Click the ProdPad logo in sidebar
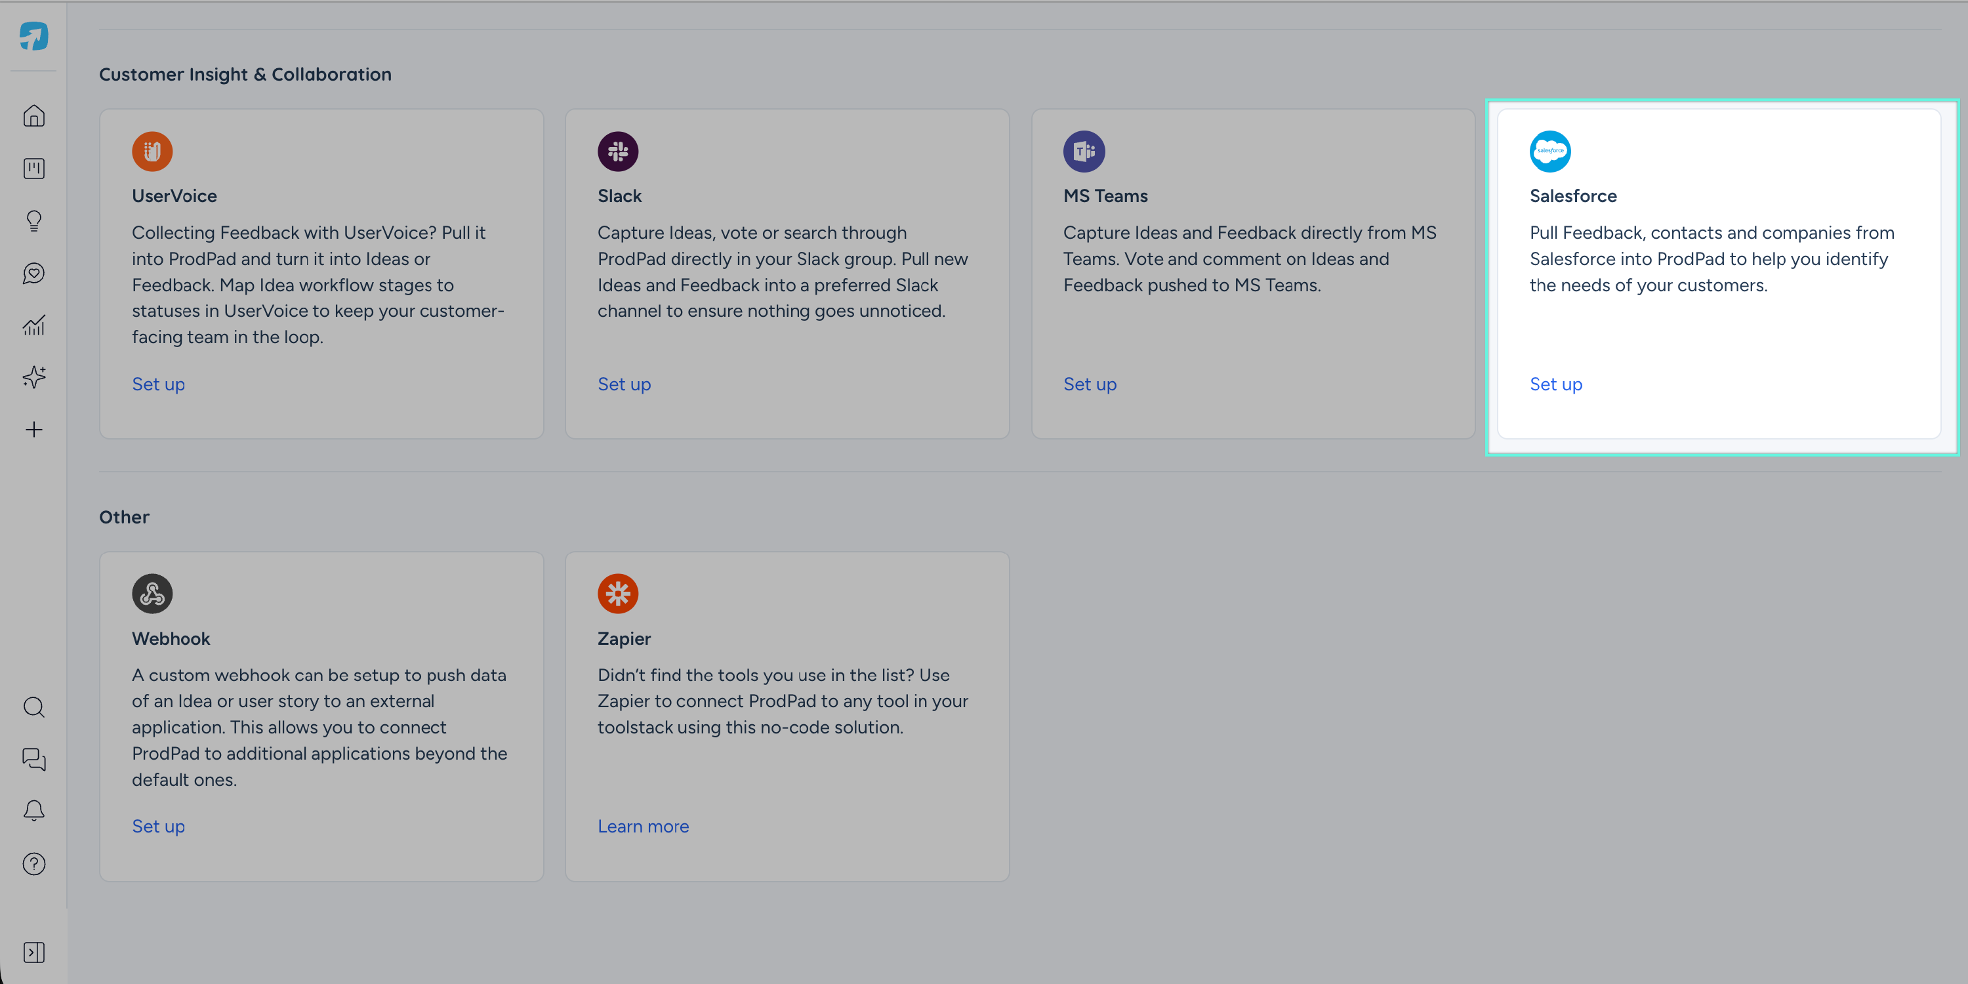1968x984 pixels. coord(33,36)
